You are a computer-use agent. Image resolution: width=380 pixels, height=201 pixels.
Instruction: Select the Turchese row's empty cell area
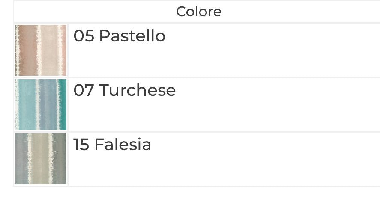(224, 115)
